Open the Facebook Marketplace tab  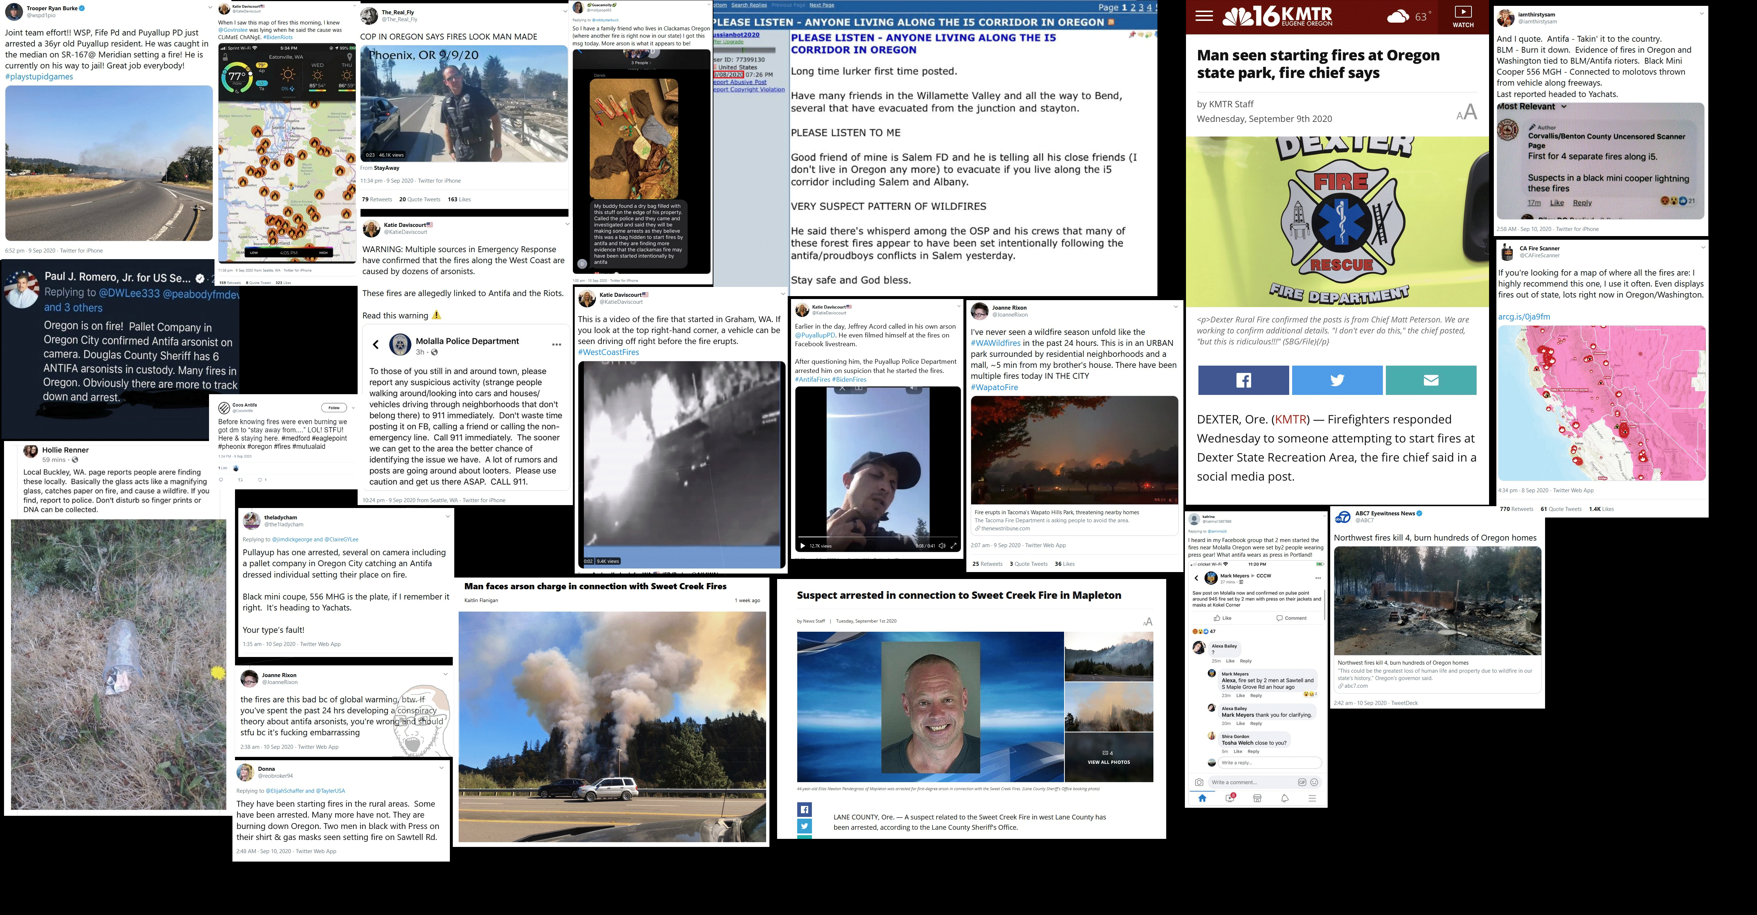pos(1257,798)
